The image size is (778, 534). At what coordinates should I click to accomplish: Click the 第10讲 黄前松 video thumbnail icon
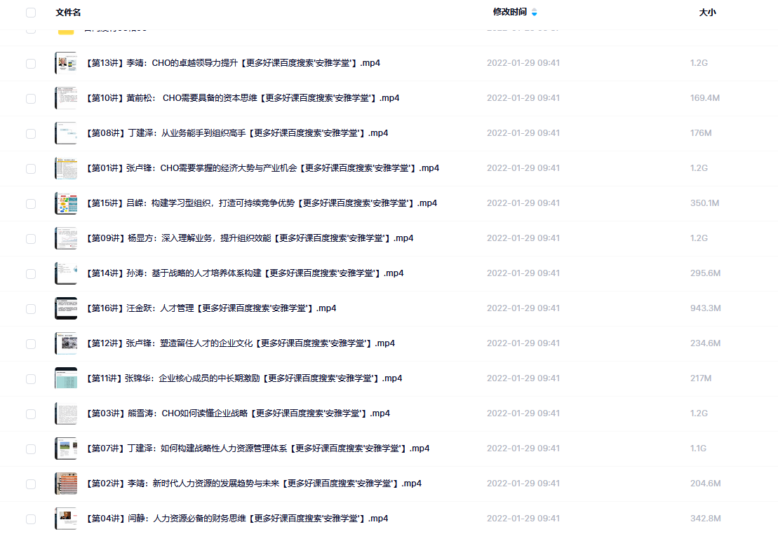point(66,98)
